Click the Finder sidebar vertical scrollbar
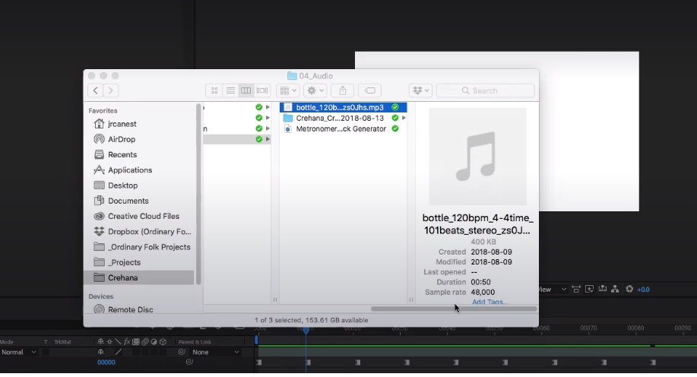The image size is (697, 377). click(198, 194)
